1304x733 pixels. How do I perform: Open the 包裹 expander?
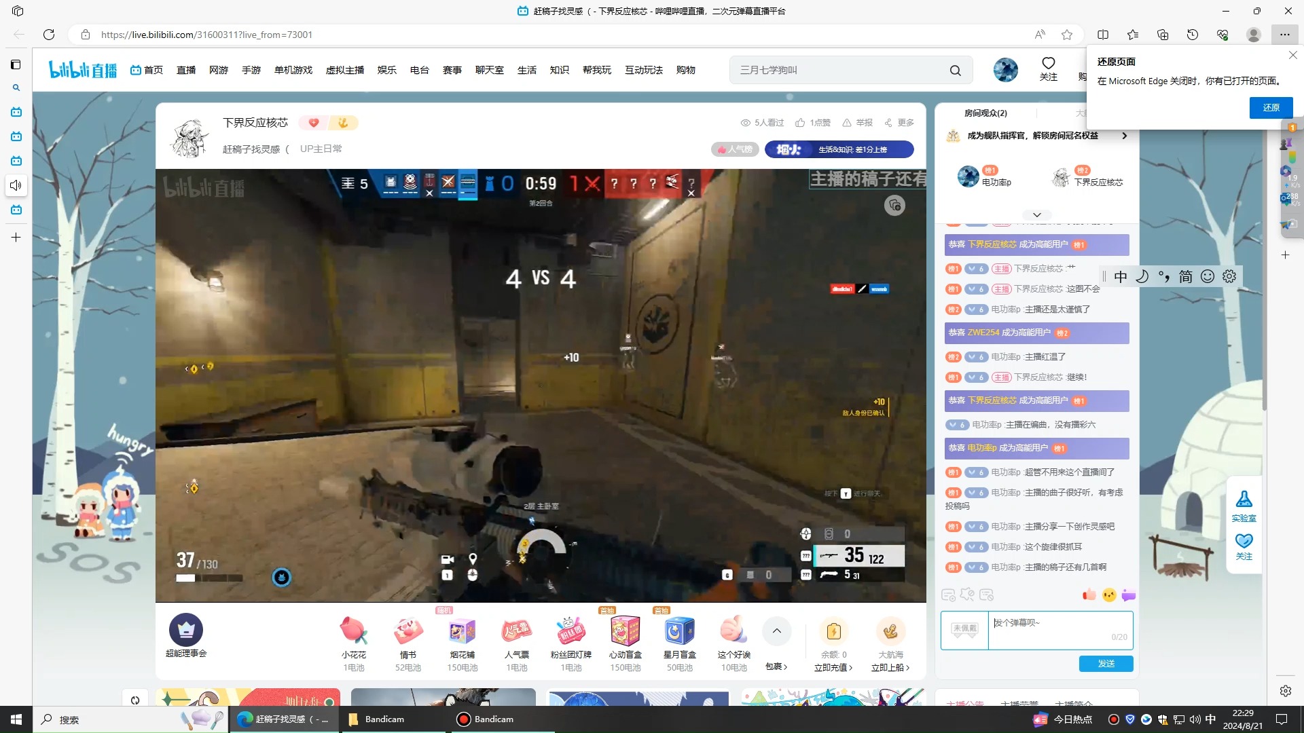coord(776,666)
